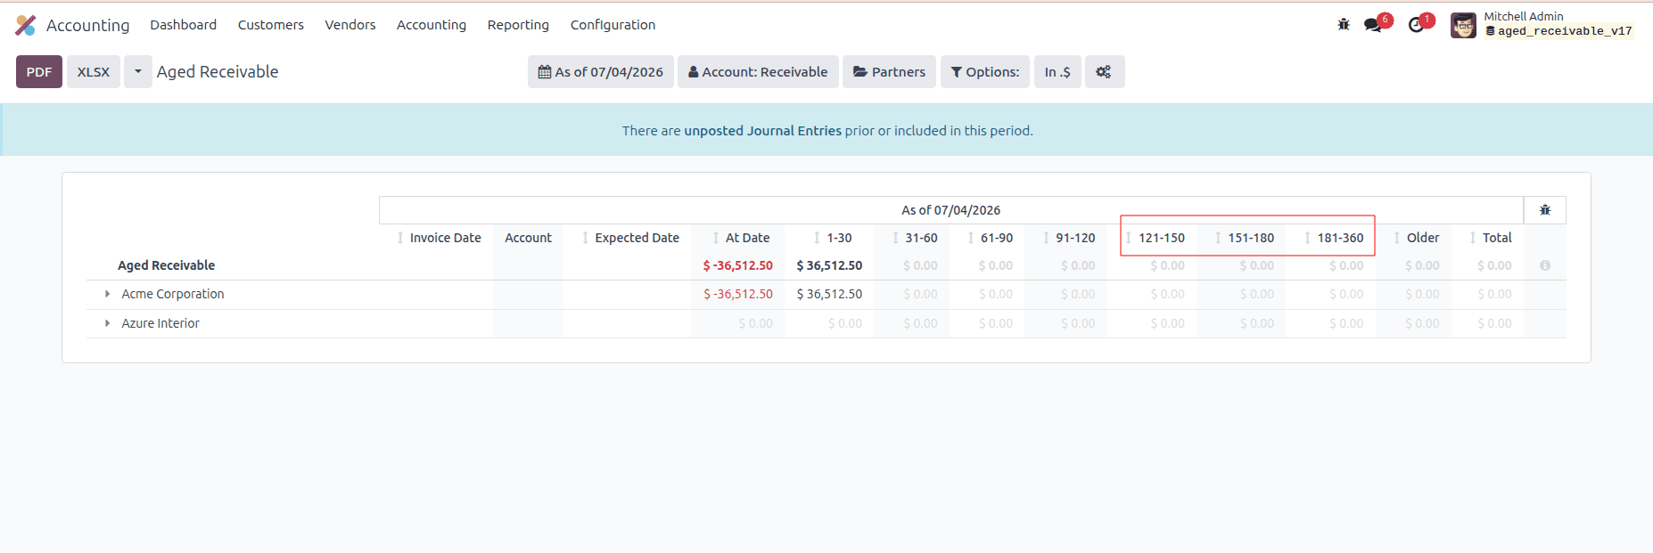This screenshot has width=1653, height=553.
Task: Click the report variant gears icon button
Action: coord(1104,72)
